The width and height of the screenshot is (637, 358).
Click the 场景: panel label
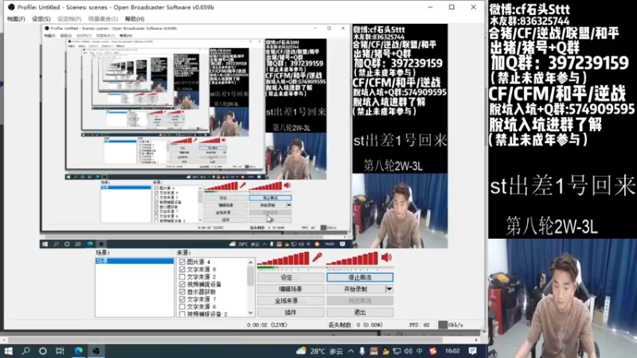click(103, 252)
